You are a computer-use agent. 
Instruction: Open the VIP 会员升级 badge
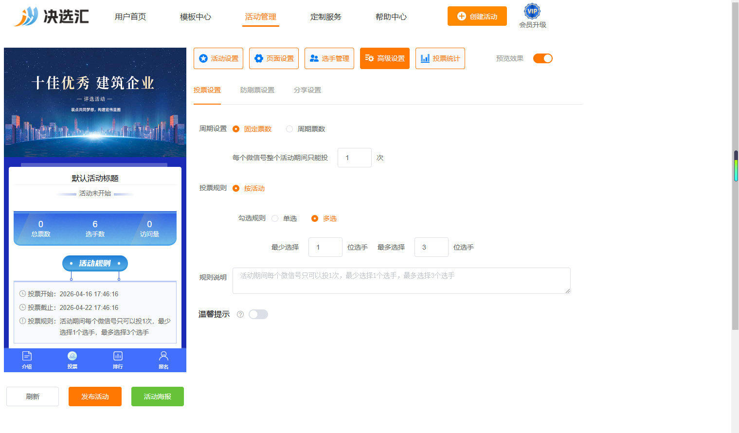point(532,16)
